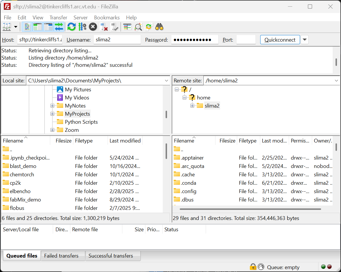Toggle local directory tree display

(x=38, y=27)
